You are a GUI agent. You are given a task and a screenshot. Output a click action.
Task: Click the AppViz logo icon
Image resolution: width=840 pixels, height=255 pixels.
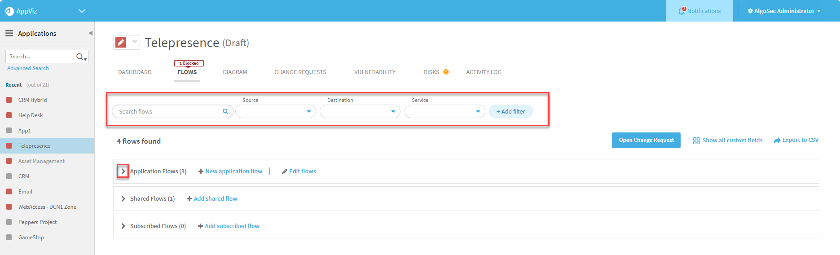pos(9,11)
